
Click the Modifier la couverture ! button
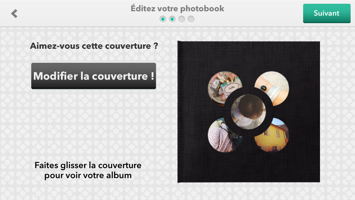[93, 76]
